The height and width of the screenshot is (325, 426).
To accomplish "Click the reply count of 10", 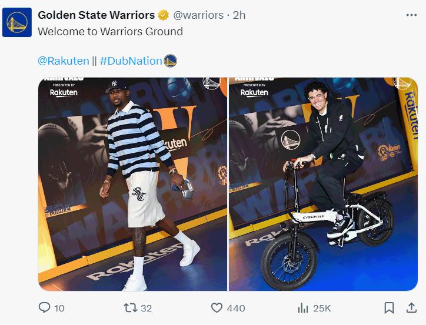I will [x=59, y=308].
